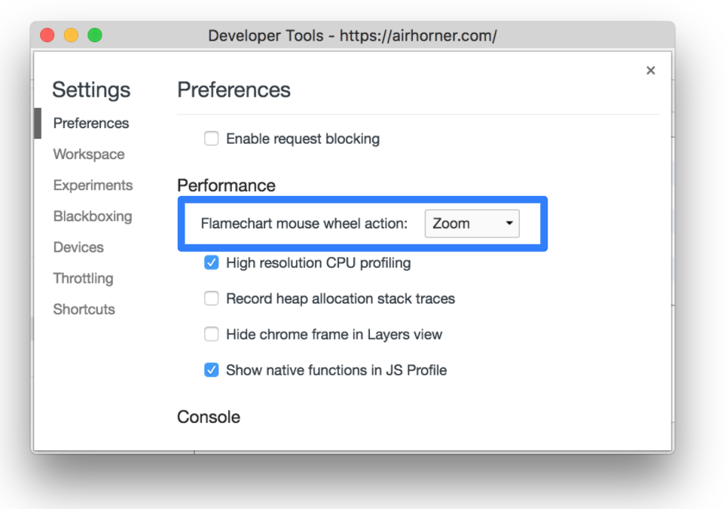Screen dimensions: 727x509
Task: Click the dropdown arrow next to Zoom
Action: (x=509, y=223)
